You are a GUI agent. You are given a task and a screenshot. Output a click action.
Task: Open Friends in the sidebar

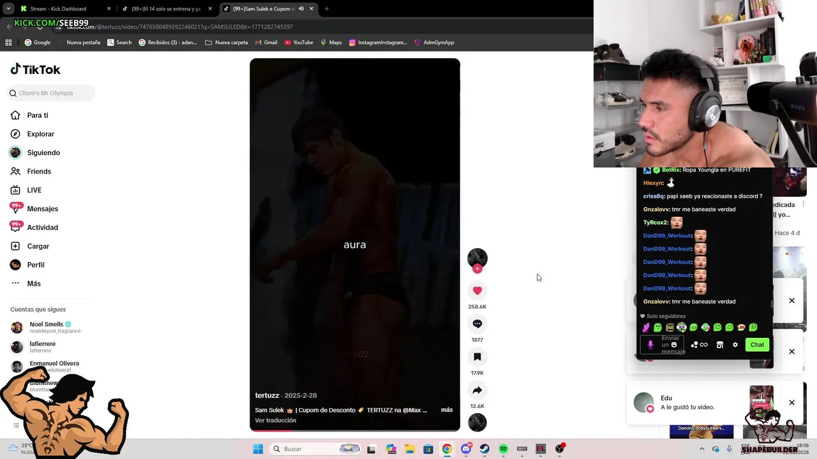point(39,171)
